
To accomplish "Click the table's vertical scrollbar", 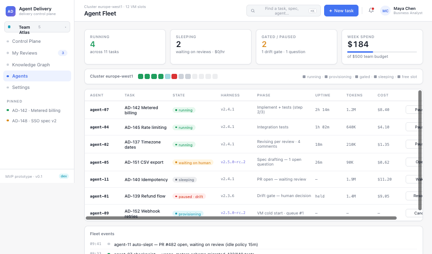I will pos(420,150).
